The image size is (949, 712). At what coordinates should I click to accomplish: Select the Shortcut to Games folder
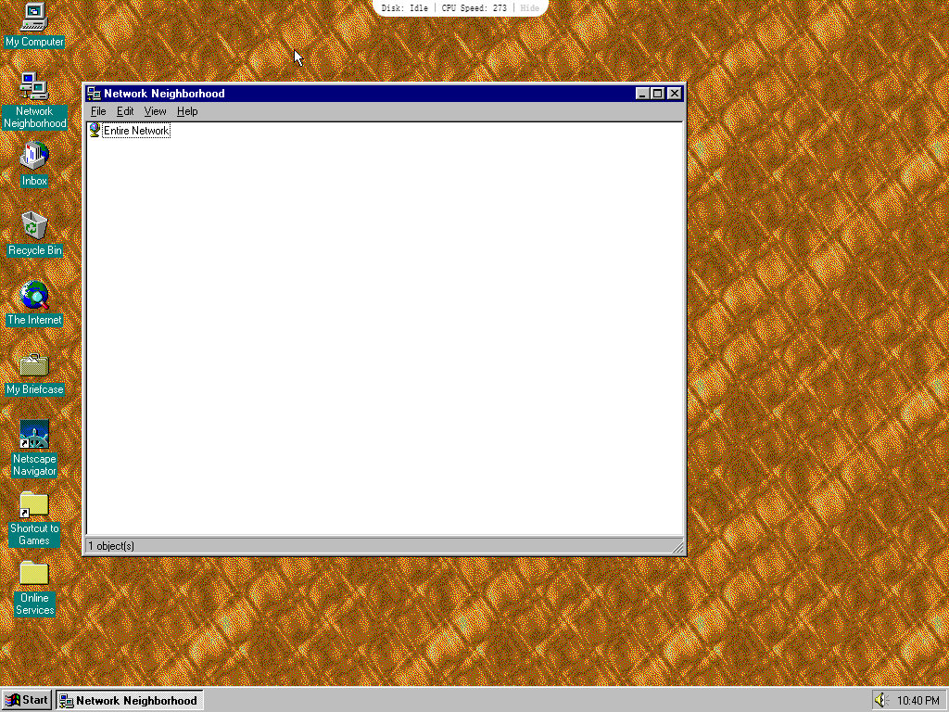[34, 504]
